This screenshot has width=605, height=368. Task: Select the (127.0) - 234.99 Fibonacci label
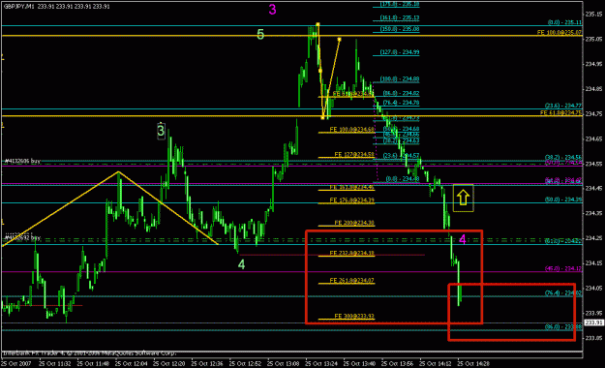coord(400,52)
